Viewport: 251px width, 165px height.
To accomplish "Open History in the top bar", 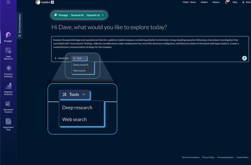I will tap(216, 2).
